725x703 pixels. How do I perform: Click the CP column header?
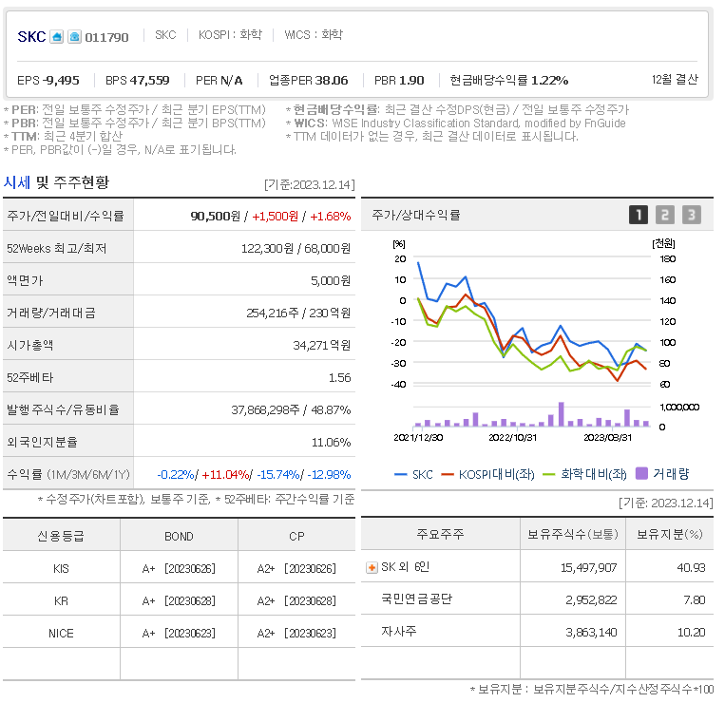(x=296, y=536)
